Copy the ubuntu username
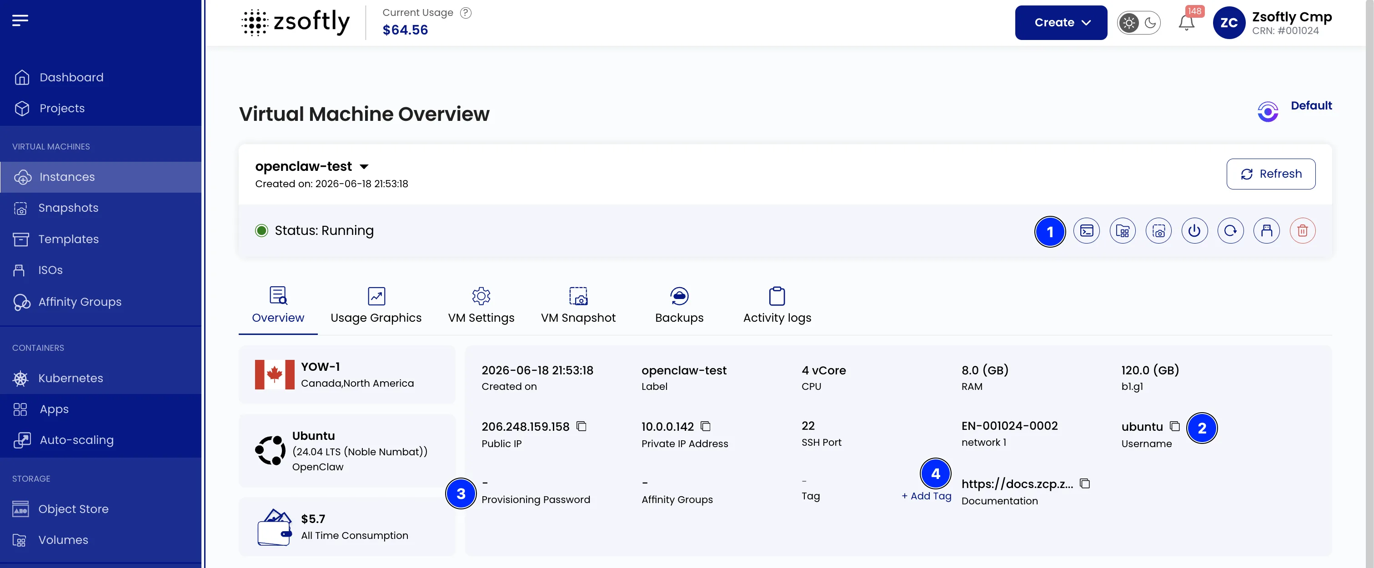This screenshot has width=1374, height=568. pyautogui.click(x=1174, y=426)
